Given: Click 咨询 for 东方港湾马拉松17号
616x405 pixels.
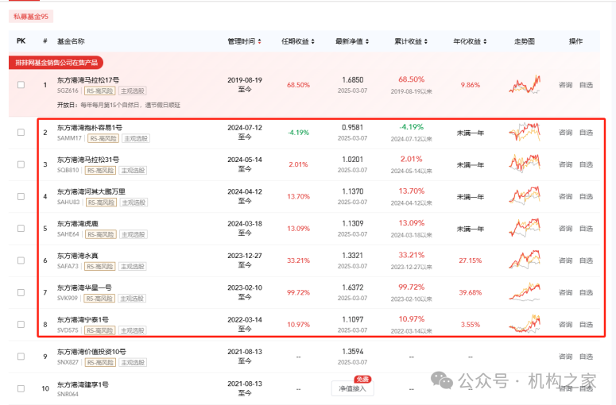Looking at the screenshot, I should click(x=565, y=85).
